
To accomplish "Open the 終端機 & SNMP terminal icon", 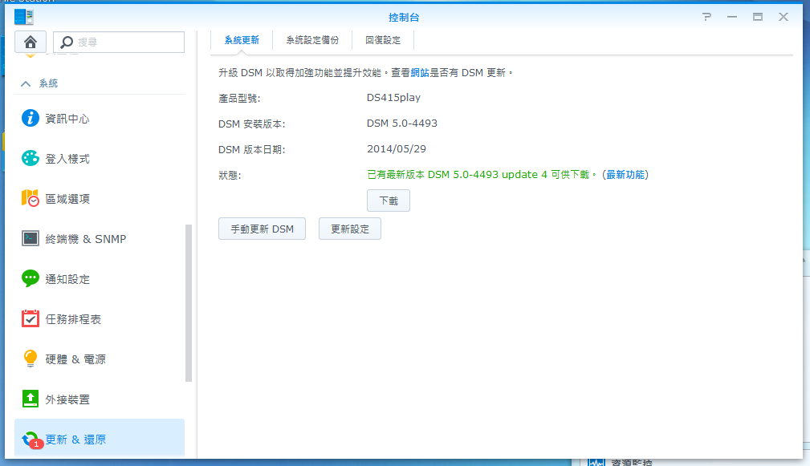I will tap(30, 238).
